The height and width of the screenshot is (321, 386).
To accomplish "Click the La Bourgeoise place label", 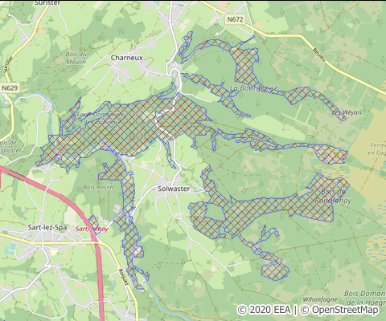I will tap(254, 88).
